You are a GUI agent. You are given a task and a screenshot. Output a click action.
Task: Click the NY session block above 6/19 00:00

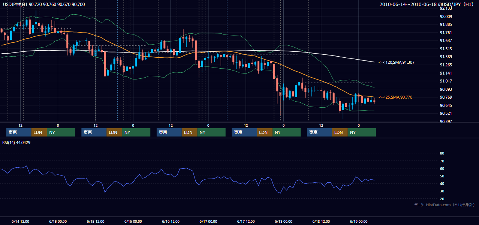pyautogui.click(x=362, y=132)
